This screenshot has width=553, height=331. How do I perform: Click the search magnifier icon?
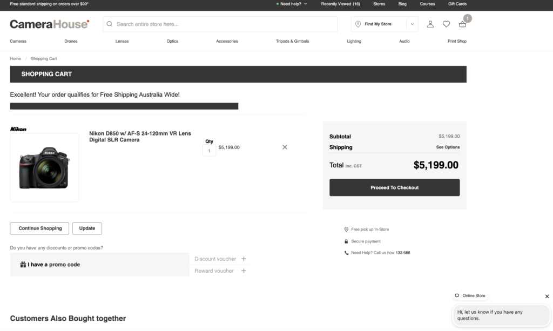pos(109,24)
